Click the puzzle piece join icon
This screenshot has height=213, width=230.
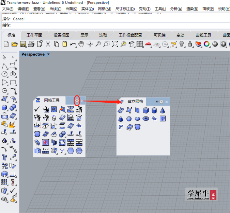click(x=4, y=124)
